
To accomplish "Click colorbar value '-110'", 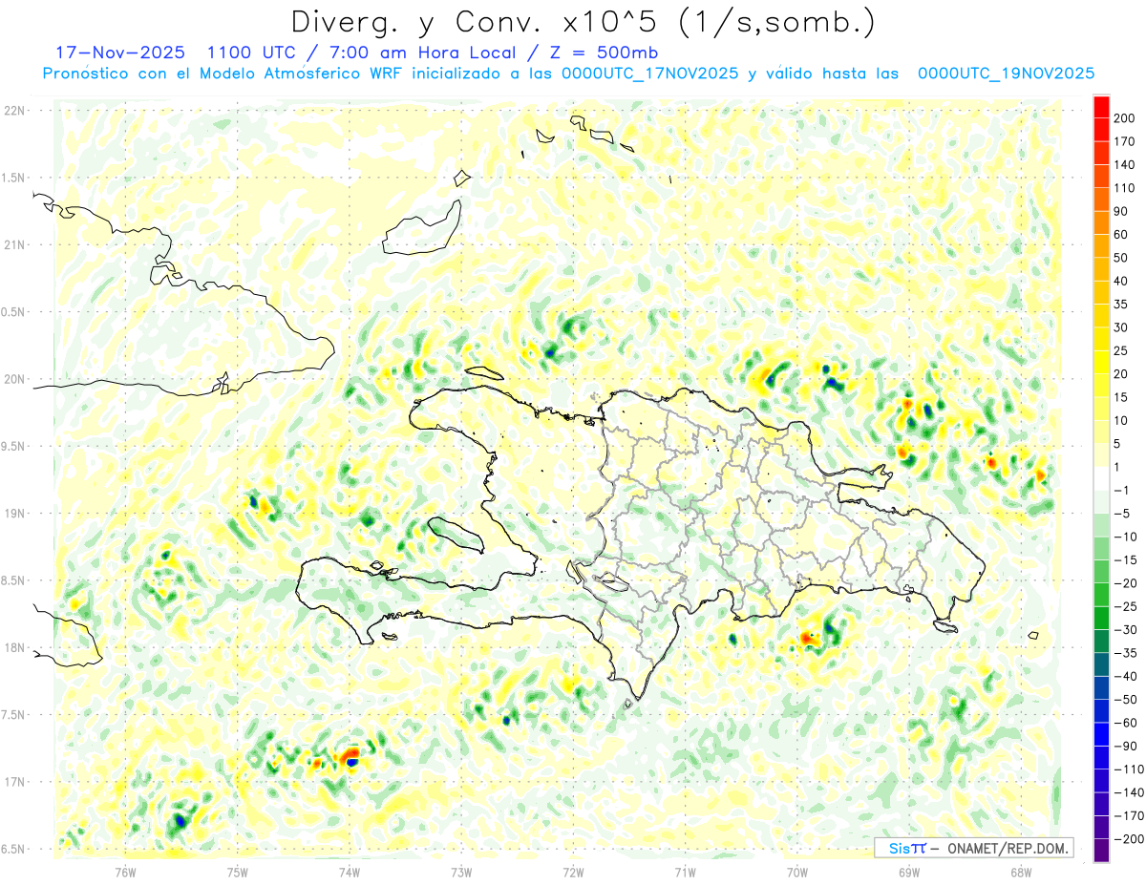I will coord(1129,769).
